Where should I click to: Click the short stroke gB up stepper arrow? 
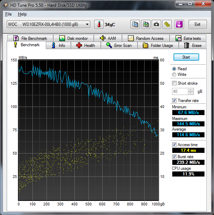pos(191,90)
